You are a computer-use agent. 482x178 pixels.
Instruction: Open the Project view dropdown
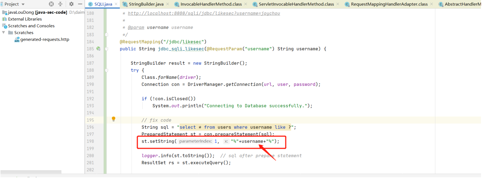tap(23, 4)
